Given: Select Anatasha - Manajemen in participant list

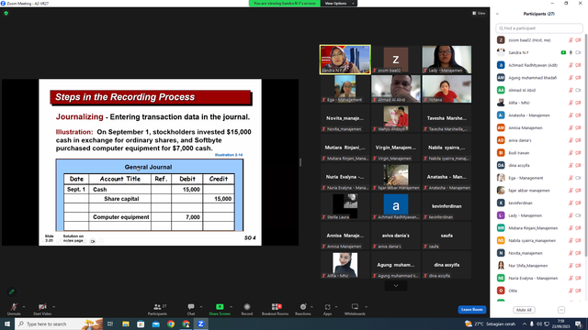Looking at the screenshot, I should point(539,115).
